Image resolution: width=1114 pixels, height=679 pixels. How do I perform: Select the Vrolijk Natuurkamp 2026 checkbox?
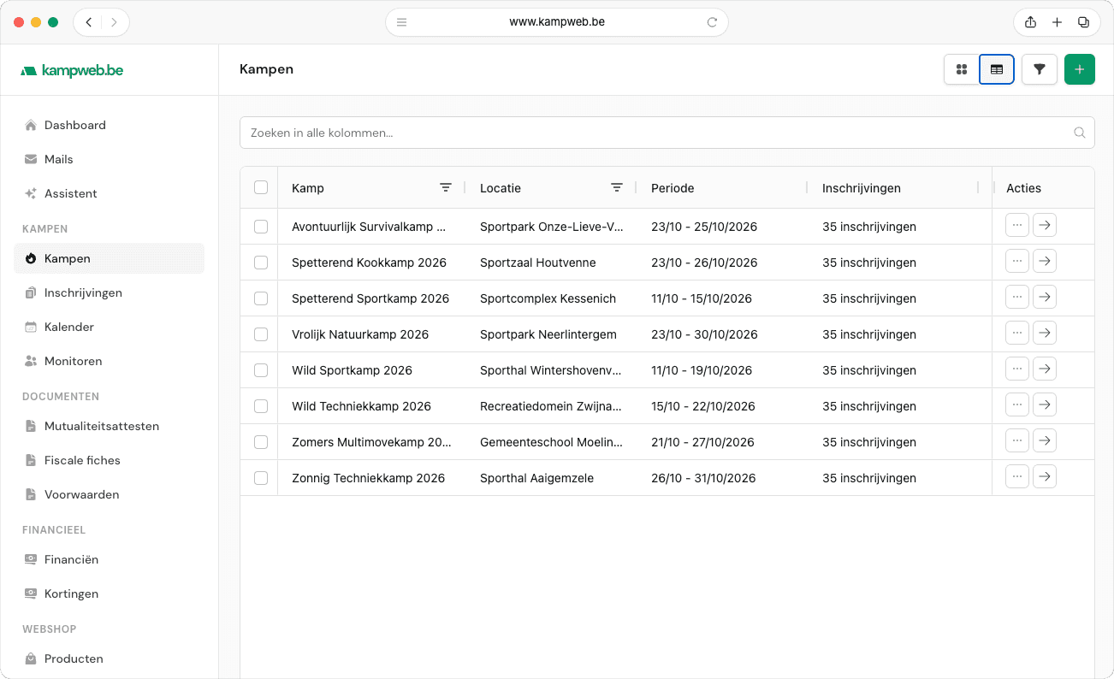261,334
